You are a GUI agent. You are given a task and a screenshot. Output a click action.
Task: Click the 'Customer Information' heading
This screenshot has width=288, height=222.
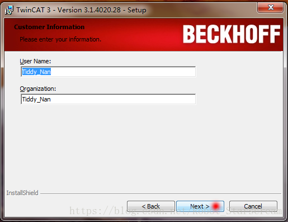[49, 27]
